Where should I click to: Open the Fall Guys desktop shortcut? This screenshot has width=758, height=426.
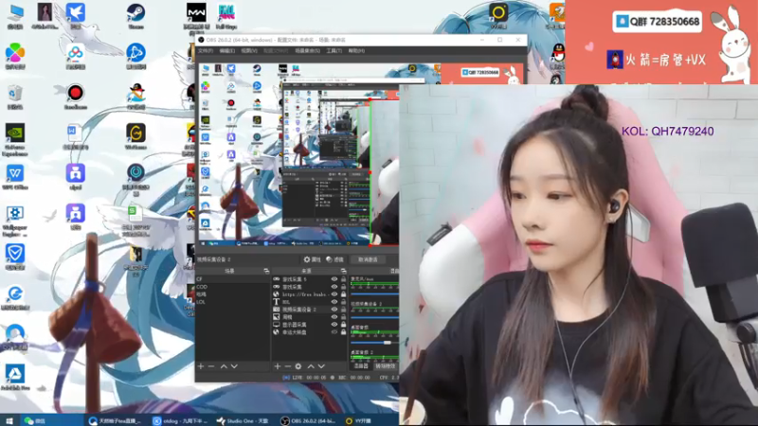pos(226,16)
